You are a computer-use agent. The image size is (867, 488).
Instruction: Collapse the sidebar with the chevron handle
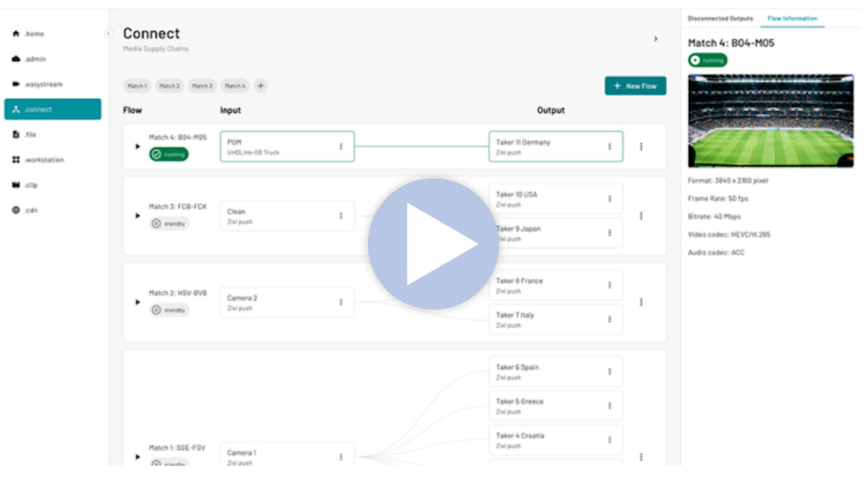[108, 33]
